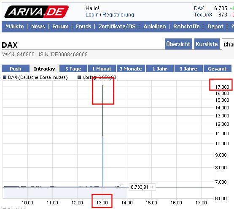
Task: Open the Märkte menu
Action: (x=15, y=27)
